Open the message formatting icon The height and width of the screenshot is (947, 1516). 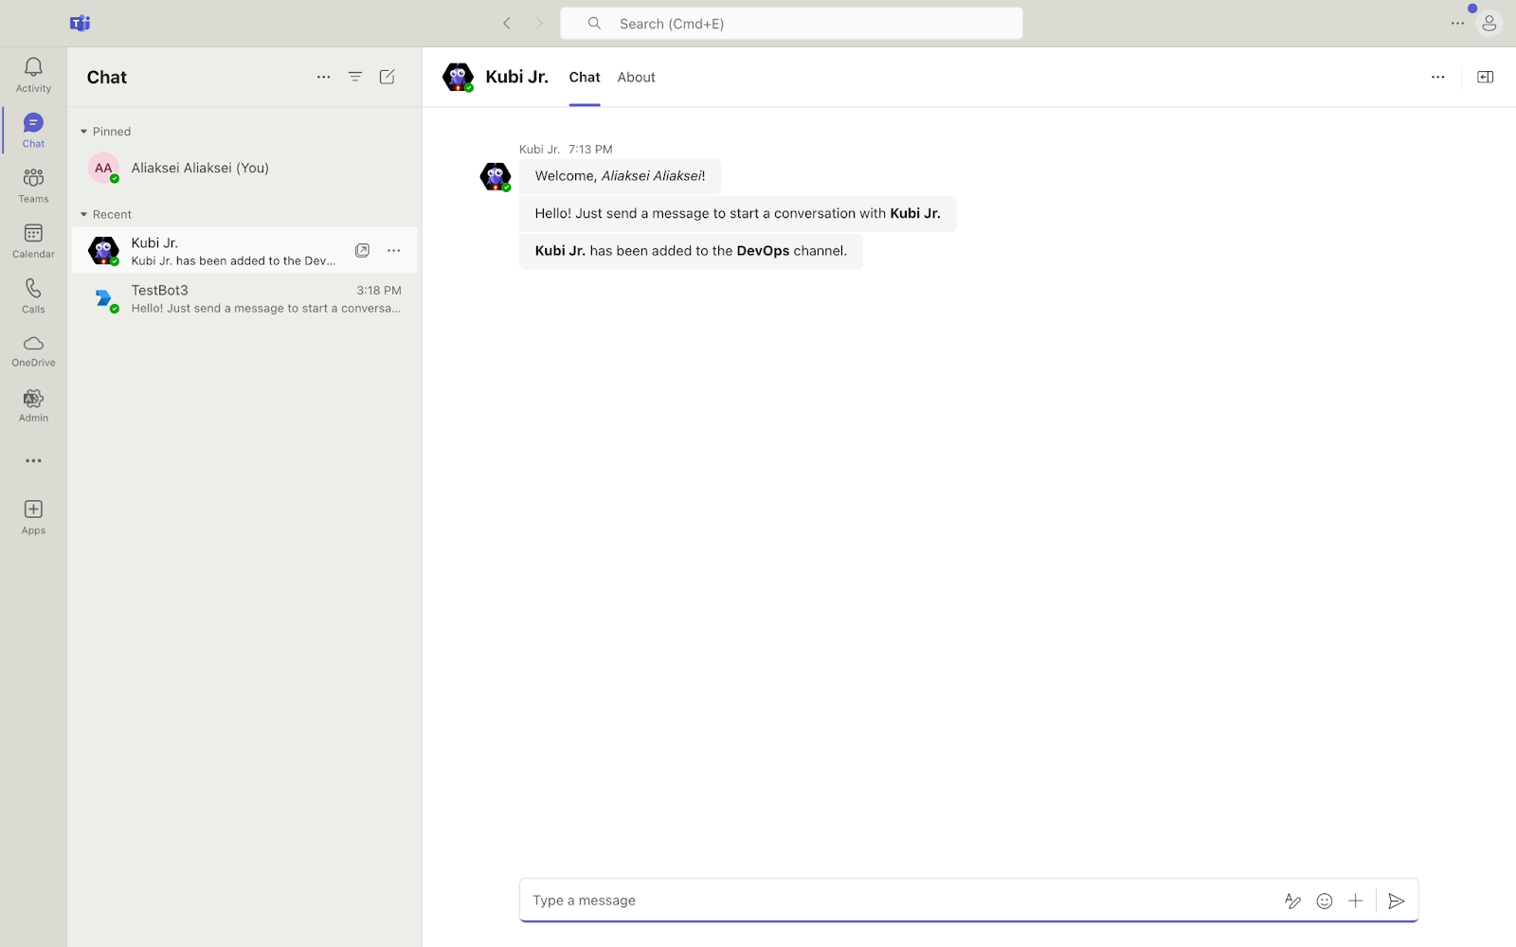pos(1292,901)
